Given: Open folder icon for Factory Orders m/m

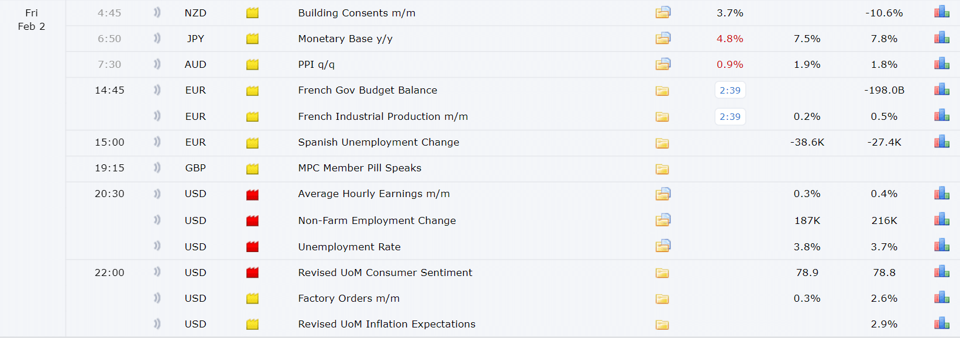Looking at the screenshot, I should click(662, 299).
